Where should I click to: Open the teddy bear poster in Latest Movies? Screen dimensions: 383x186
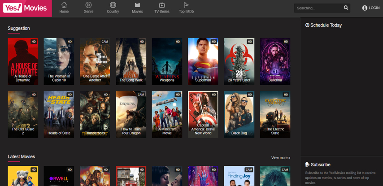(23, 176)
